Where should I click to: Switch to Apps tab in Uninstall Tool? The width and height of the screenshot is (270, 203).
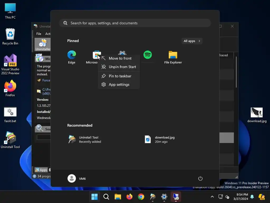41,170
